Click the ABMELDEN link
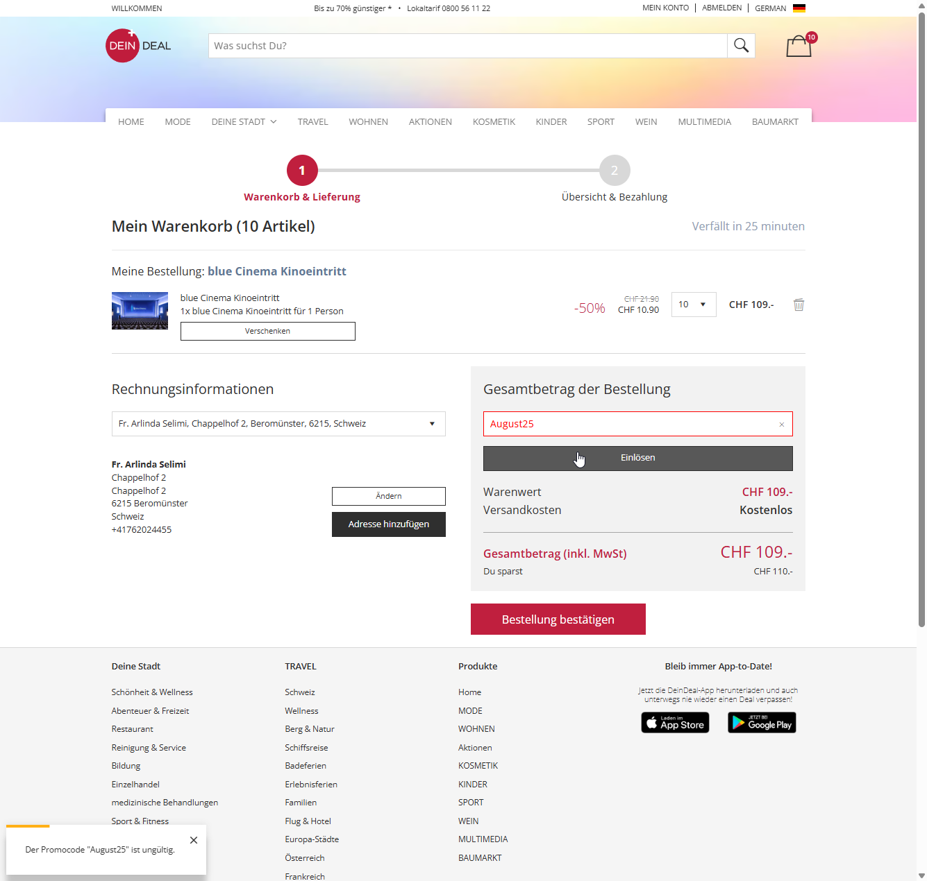 [x=722, y=8]
